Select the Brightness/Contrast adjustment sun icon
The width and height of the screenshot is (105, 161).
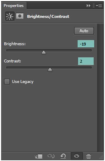pyautogui.click(x=10, y=16)
